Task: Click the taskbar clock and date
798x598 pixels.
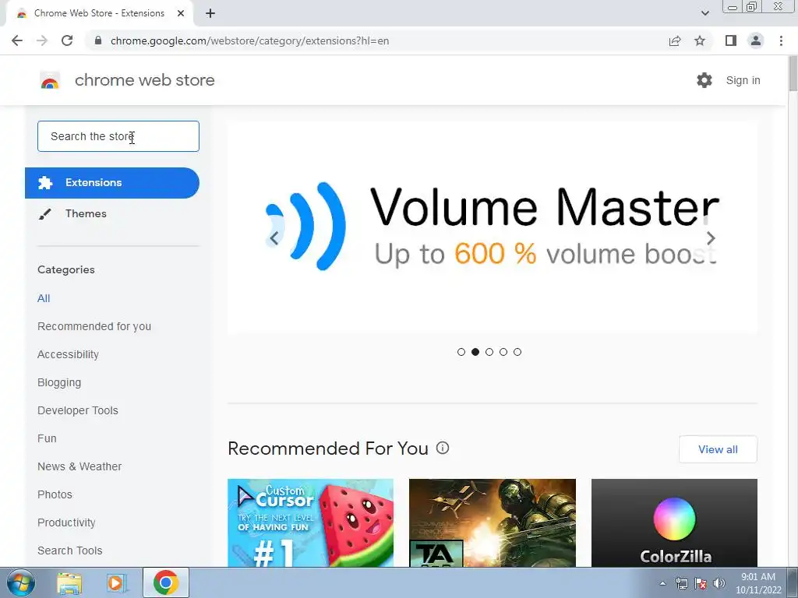Action: [x=758, y=583]
